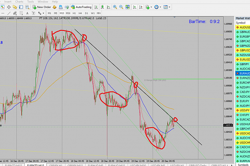Switch timeframe to MN
The width and height of the screenshot is (250, 166).
coord(99,13)
